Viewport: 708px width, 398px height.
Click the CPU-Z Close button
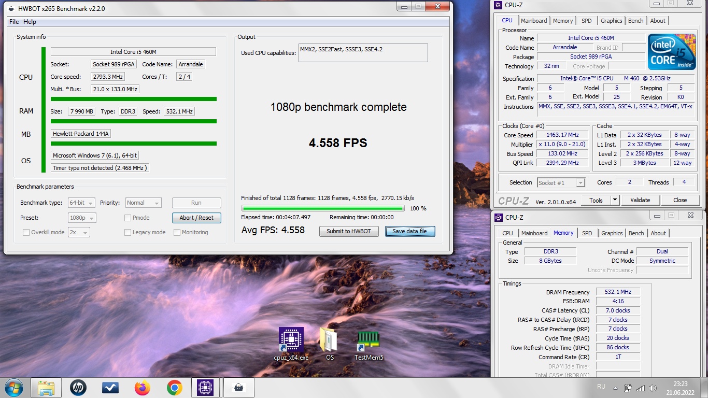coord(680,200)
